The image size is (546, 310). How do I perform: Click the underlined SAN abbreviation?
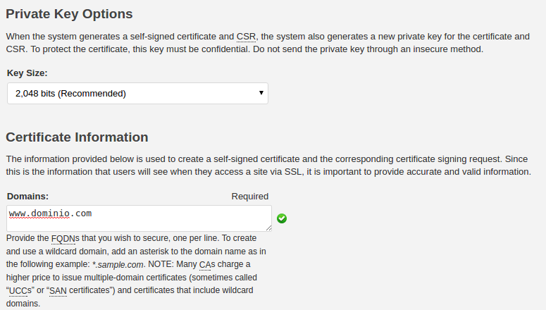click(58, 290)
